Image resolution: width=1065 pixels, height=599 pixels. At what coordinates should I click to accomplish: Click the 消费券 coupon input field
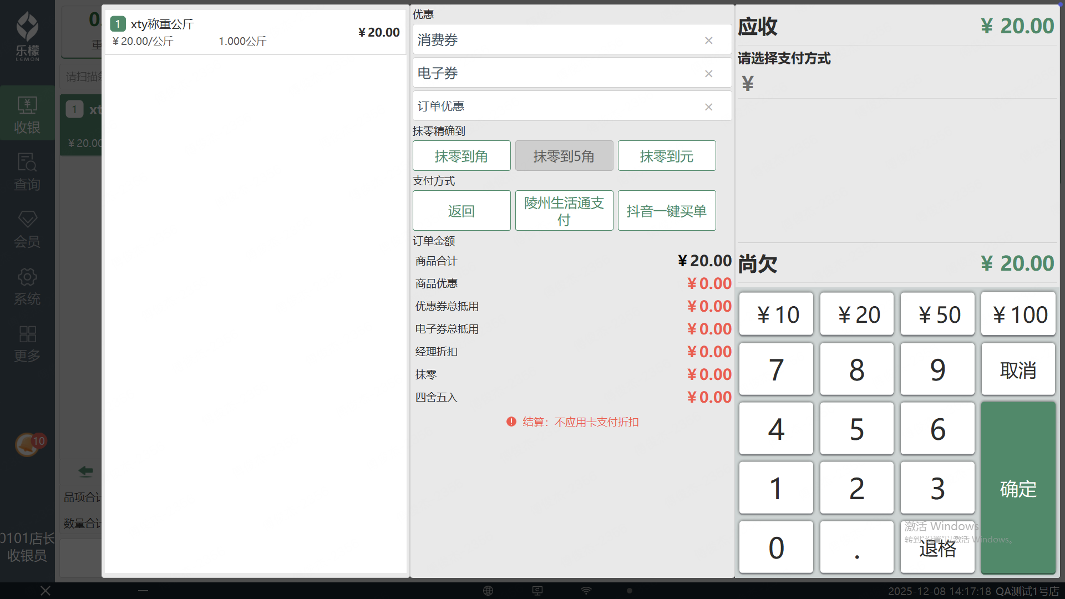(555, 40)
